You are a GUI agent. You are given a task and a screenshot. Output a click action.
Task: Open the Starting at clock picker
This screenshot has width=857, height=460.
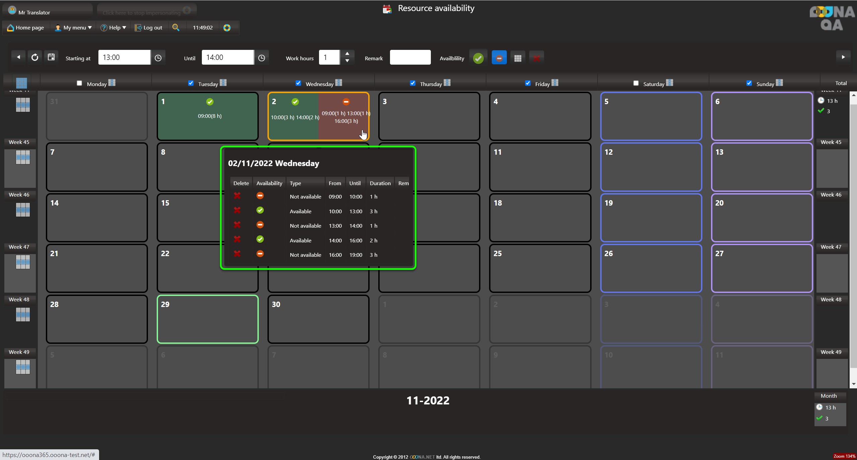[158, 58]
